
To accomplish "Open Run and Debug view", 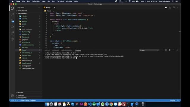I will (12, 27).
